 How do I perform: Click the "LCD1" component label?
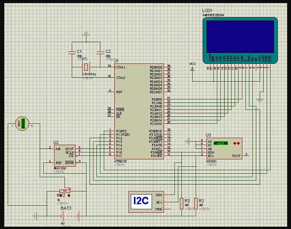[207, 10]
